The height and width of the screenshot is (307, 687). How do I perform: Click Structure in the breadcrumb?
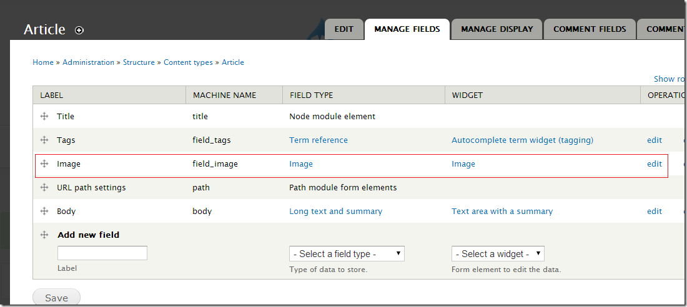point(139,62)
